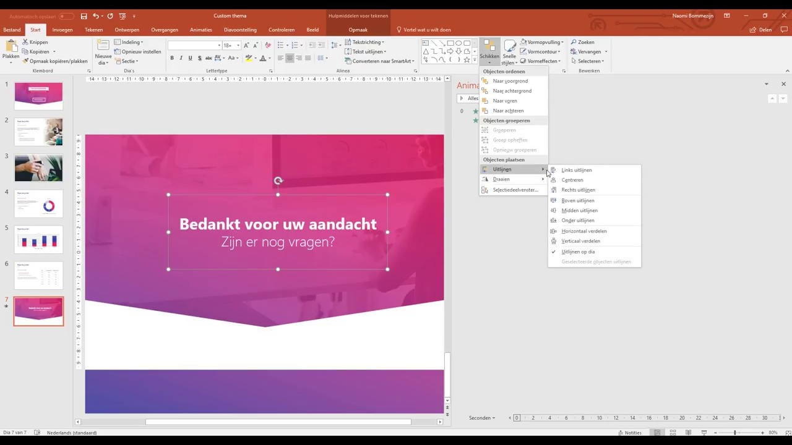Open the Invoegen ribbon tab
This screenshot has width=792, height=445.
tap(62, 30)
